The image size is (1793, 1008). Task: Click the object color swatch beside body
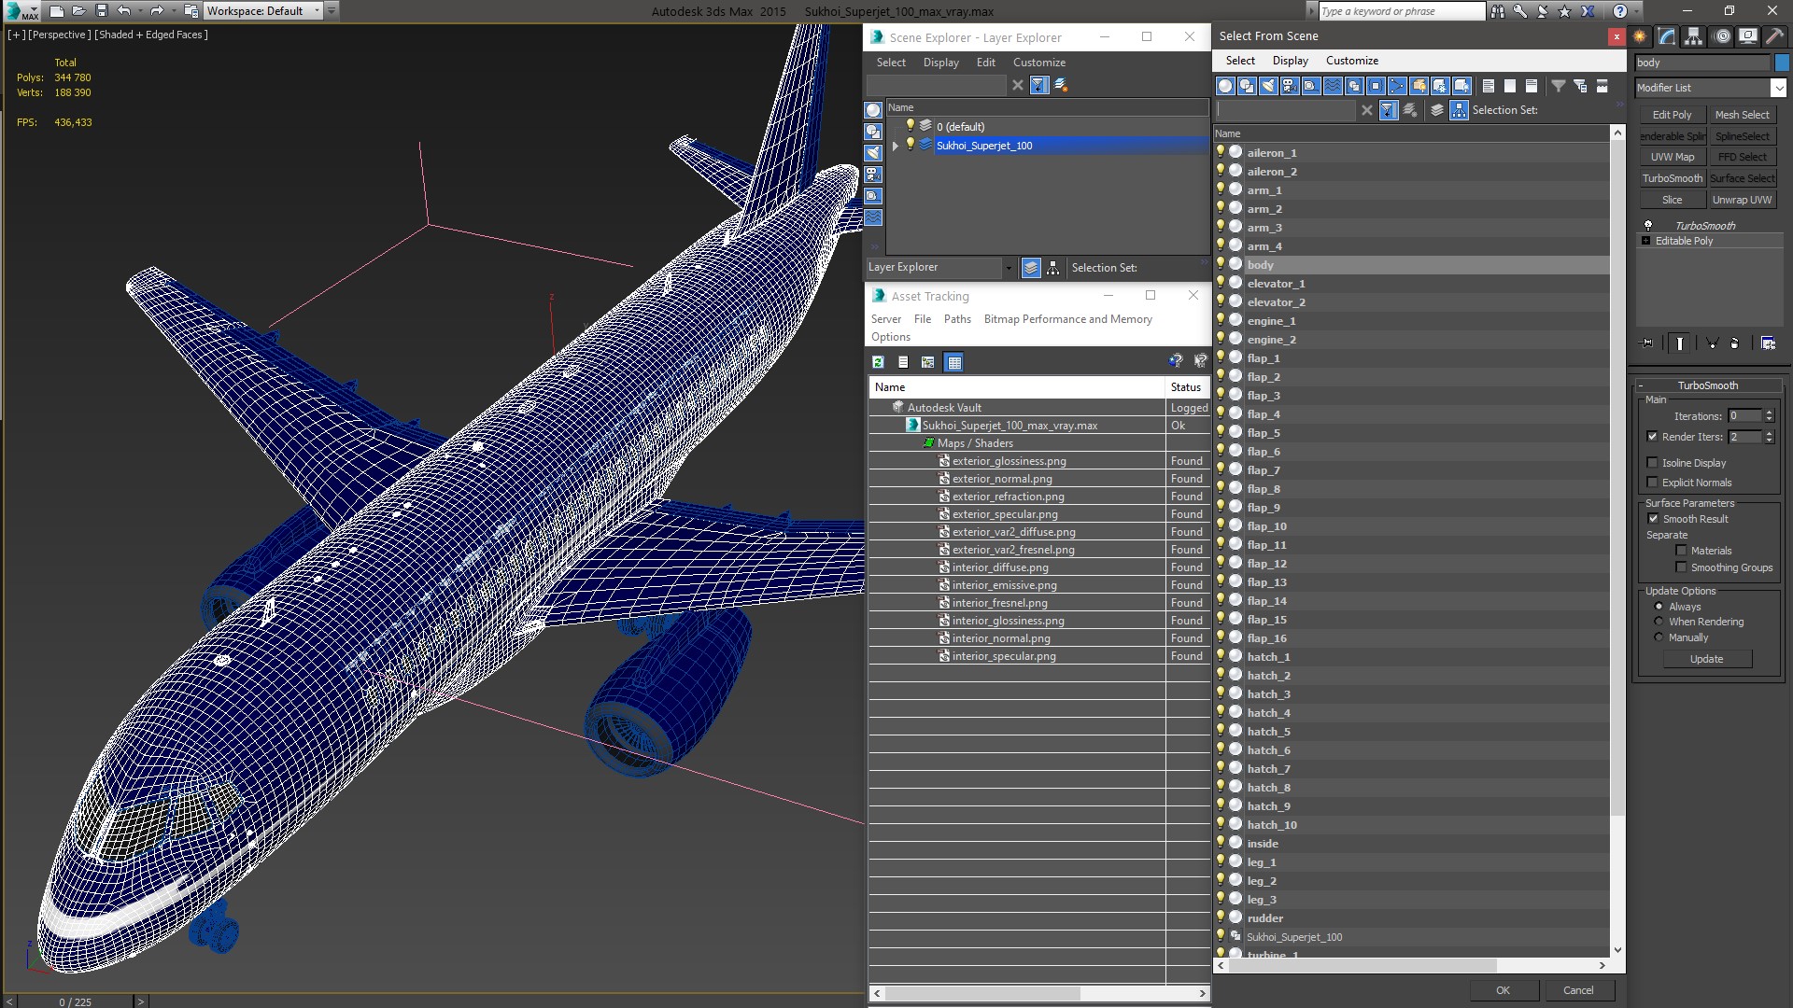tap(1782, 63)
